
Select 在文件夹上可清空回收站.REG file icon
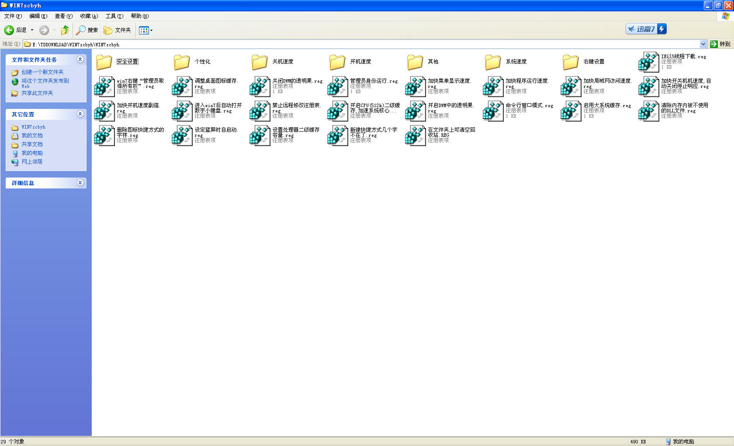click(415, 136)
